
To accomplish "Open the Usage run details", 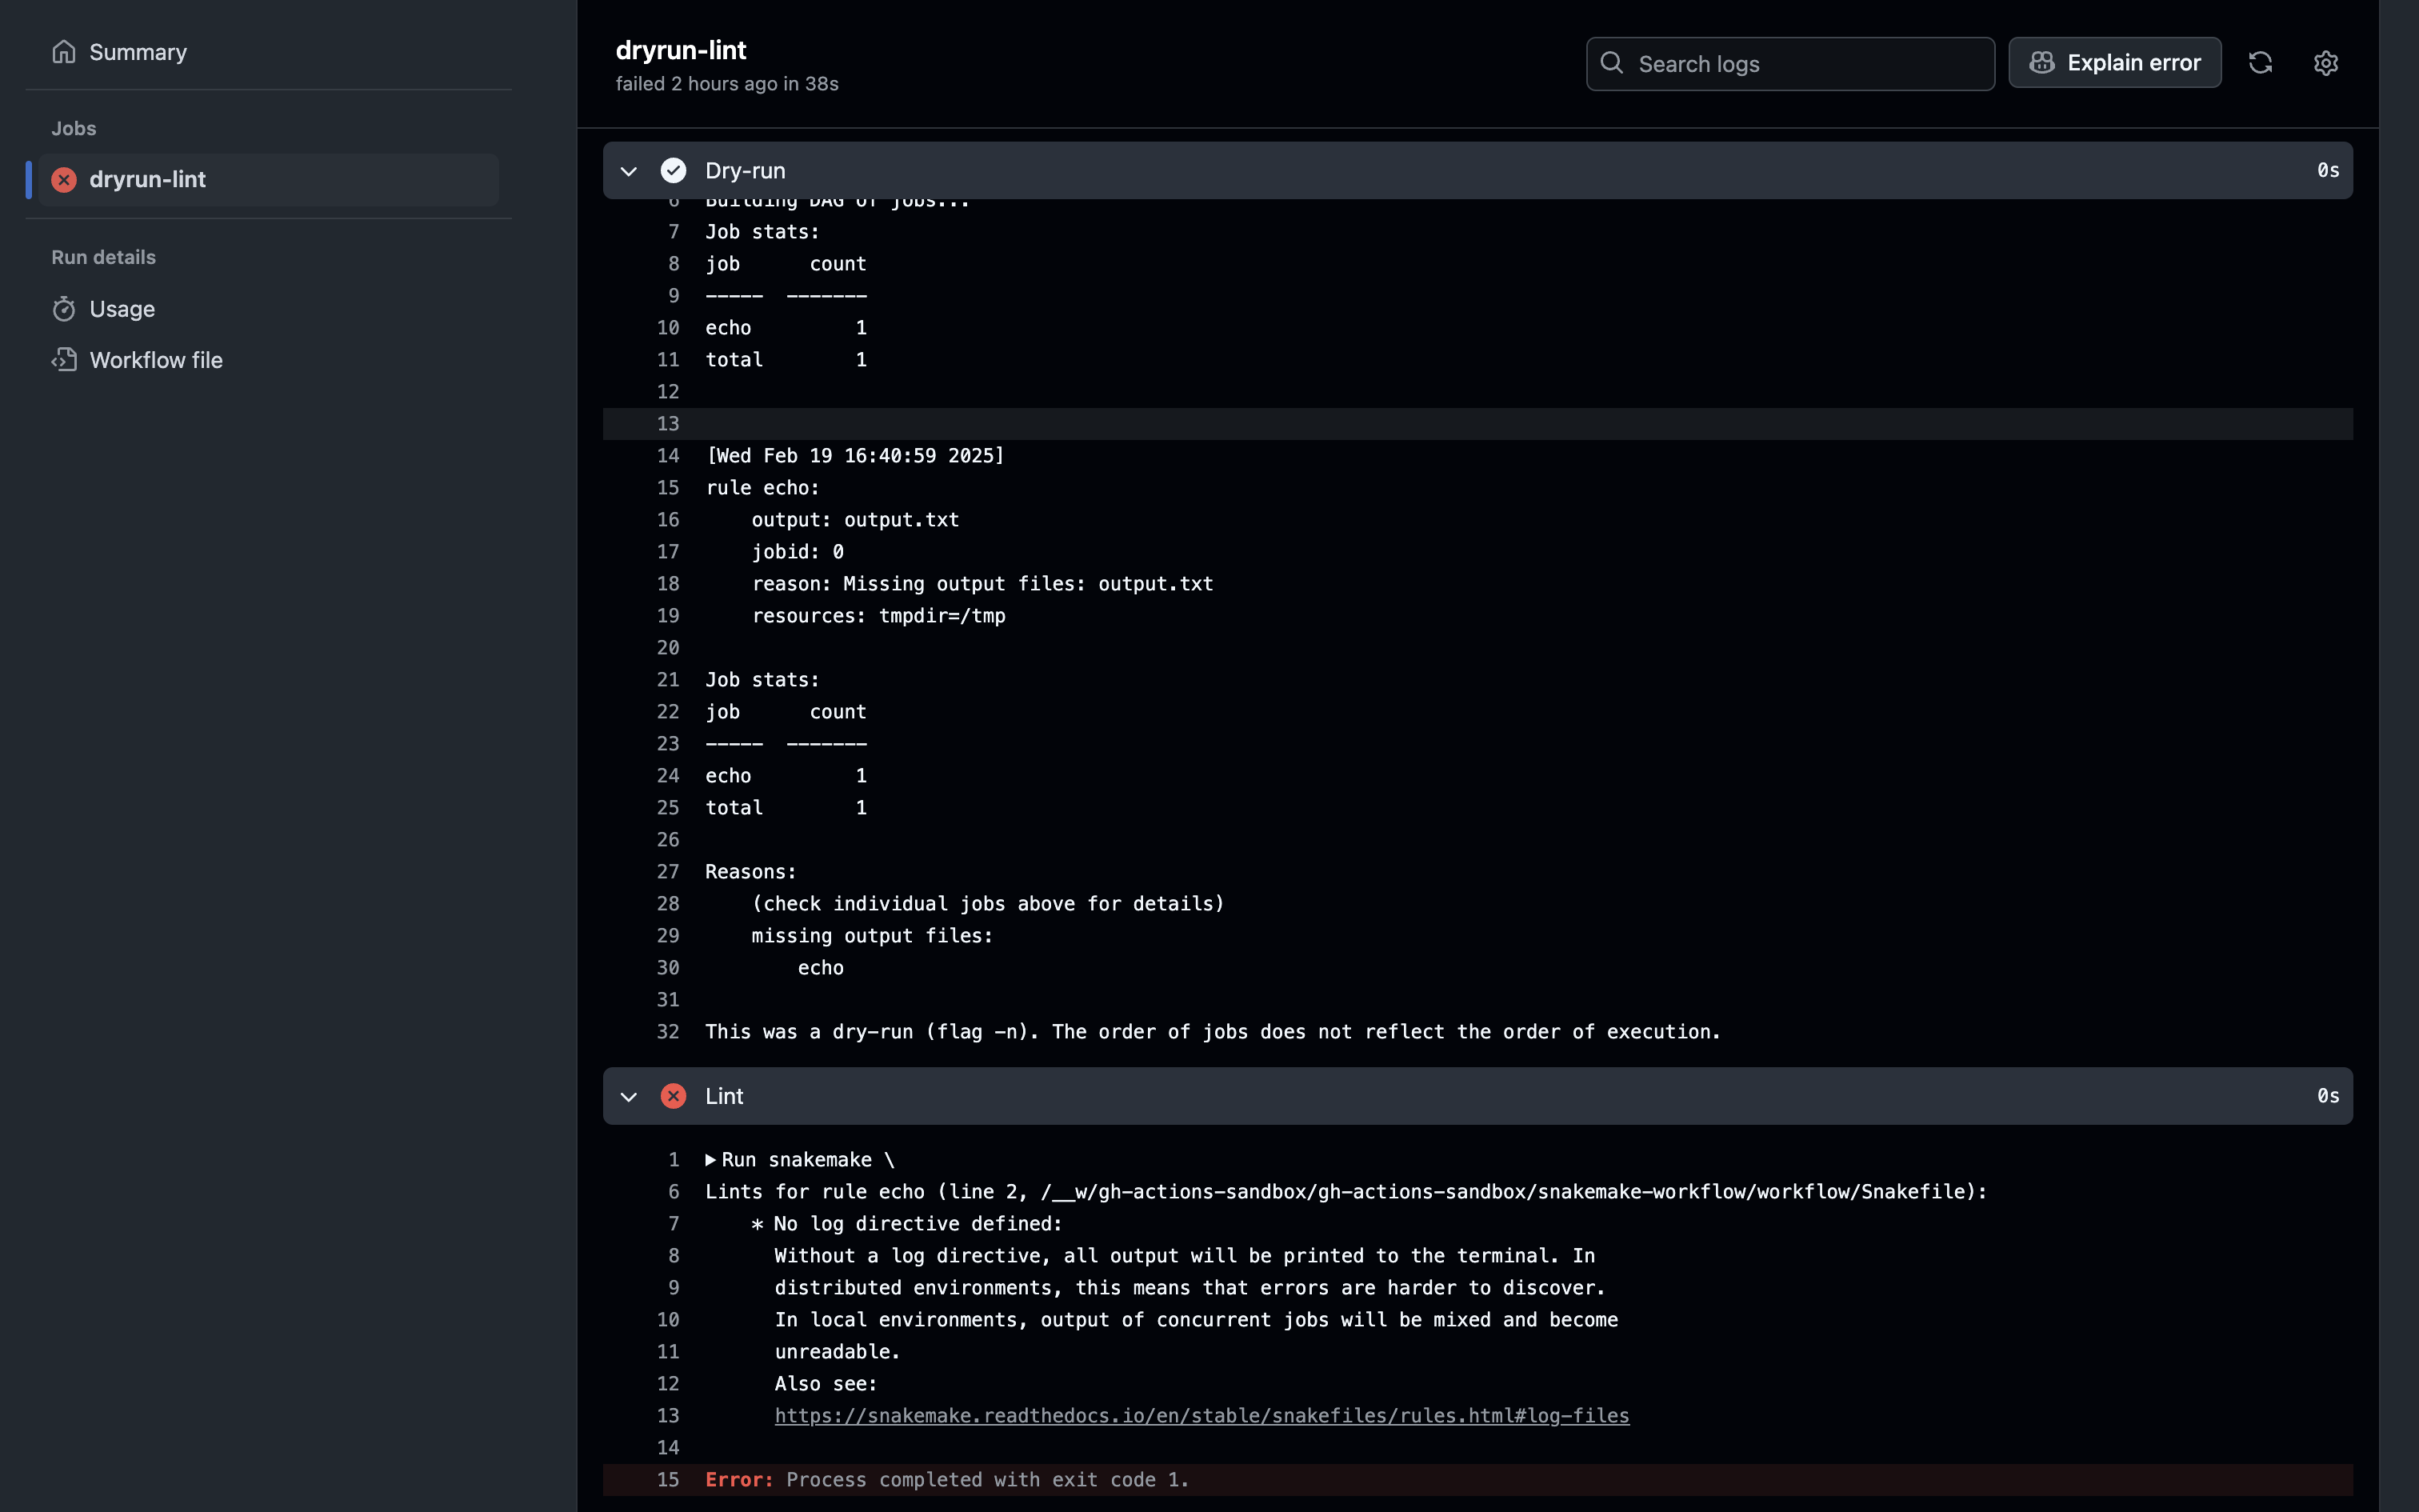I will point(122,309).
